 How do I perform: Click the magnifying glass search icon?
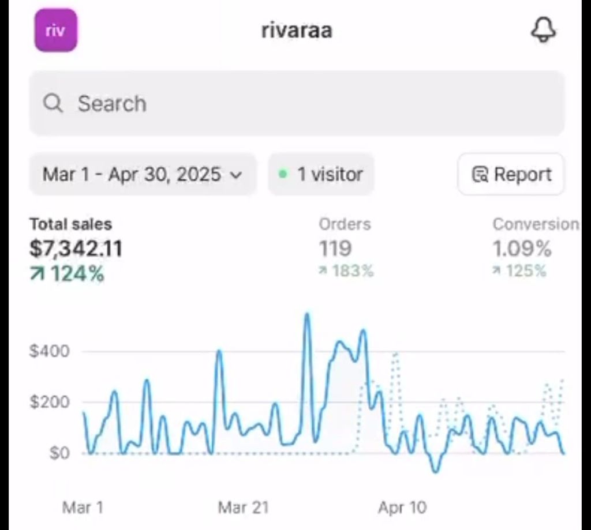click(x=53, y=103)
